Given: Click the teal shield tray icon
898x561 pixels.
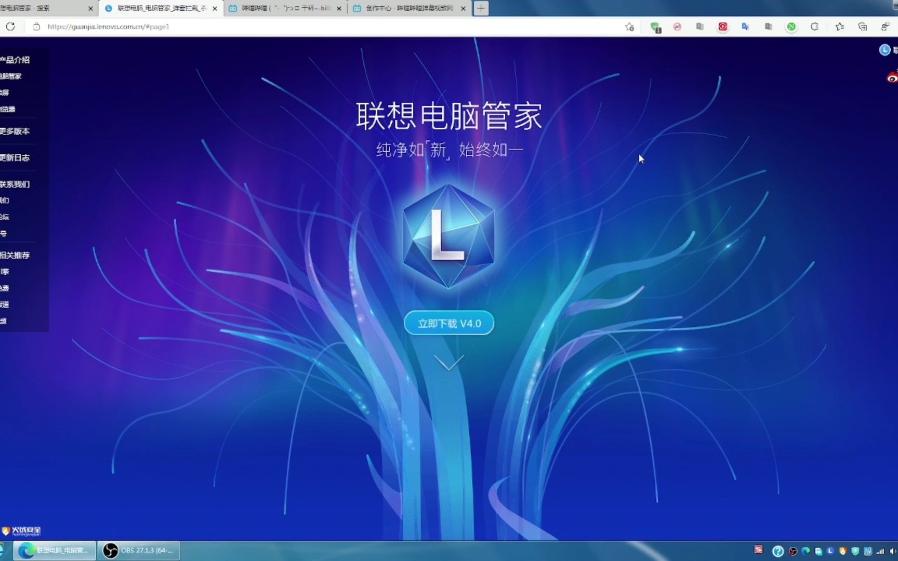Looking at the screenshot, I should (x=855, y=551).
